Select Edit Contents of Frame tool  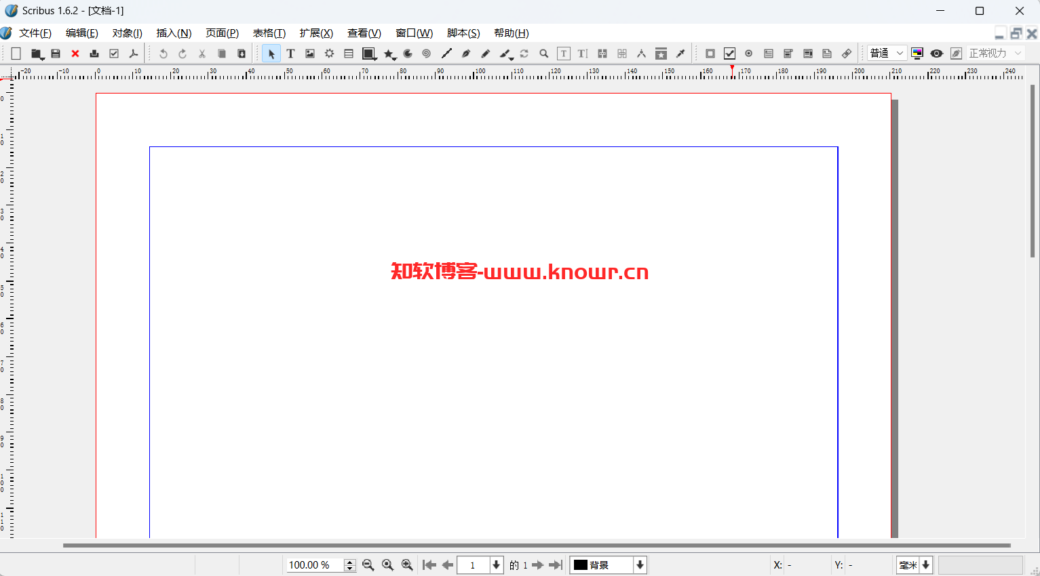564,54
